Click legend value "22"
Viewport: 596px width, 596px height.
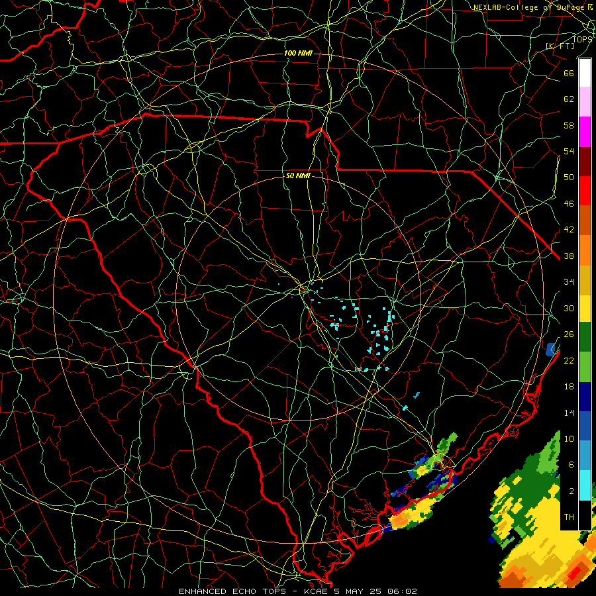569,360
